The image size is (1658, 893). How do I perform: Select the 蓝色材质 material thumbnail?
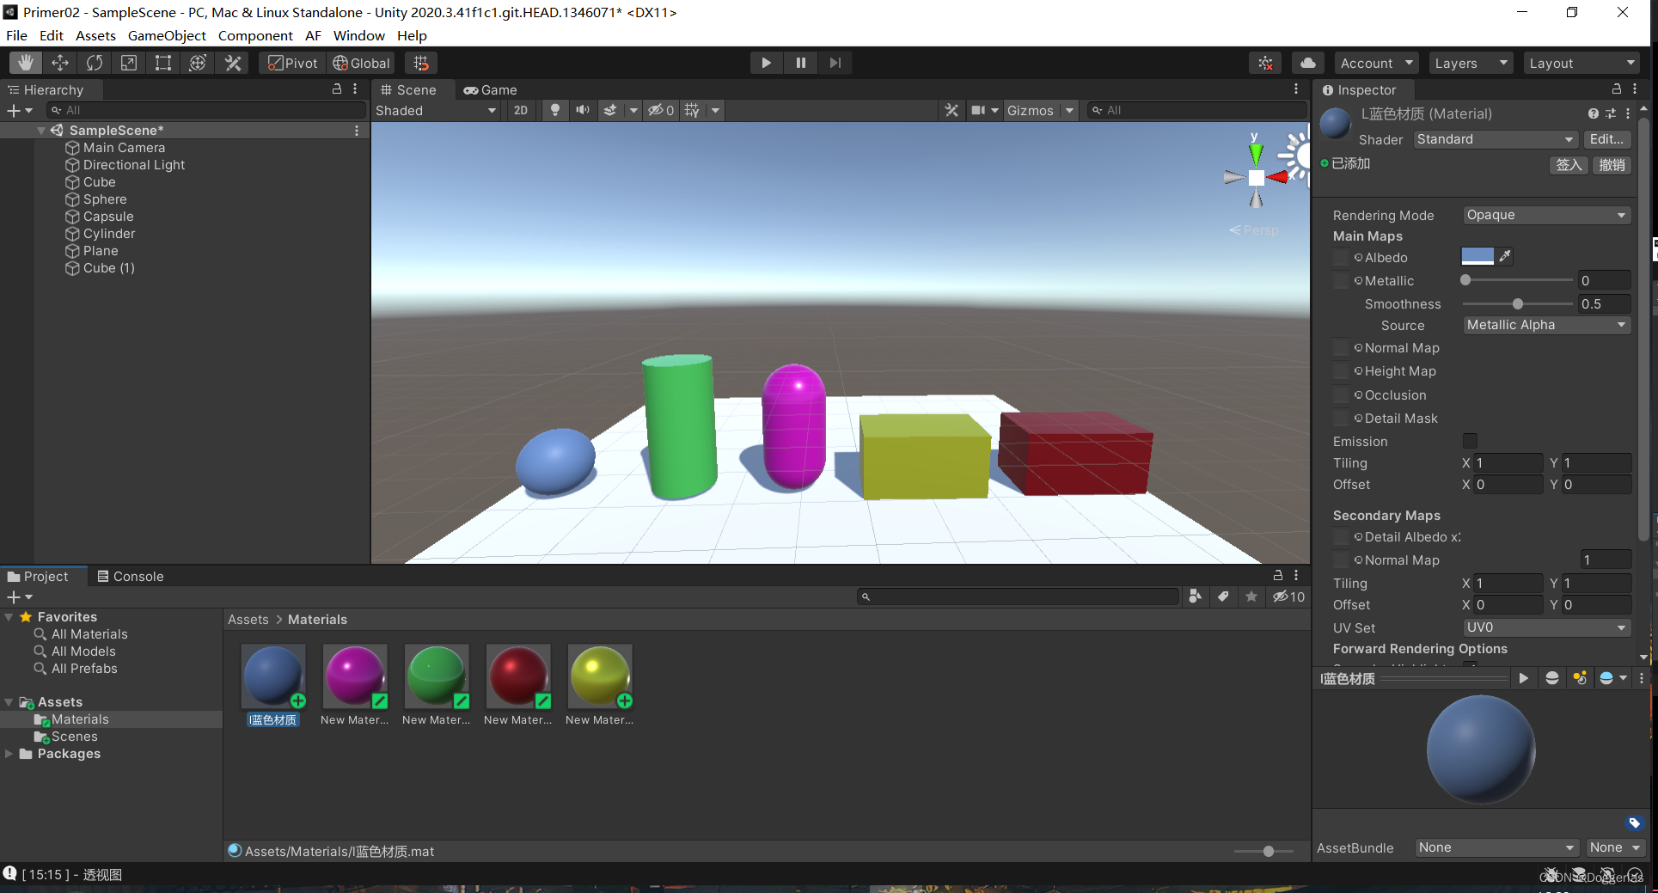273,676
